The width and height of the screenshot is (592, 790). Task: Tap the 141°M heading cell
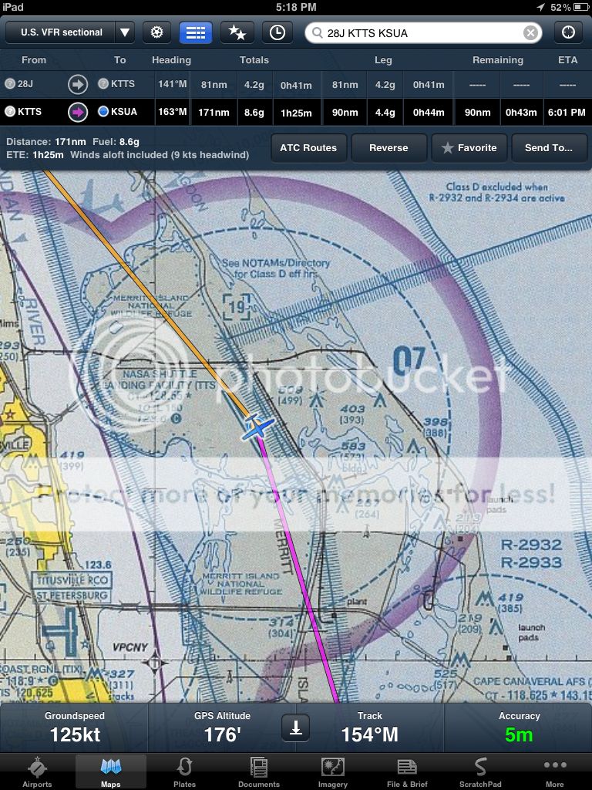click(172, 84)
